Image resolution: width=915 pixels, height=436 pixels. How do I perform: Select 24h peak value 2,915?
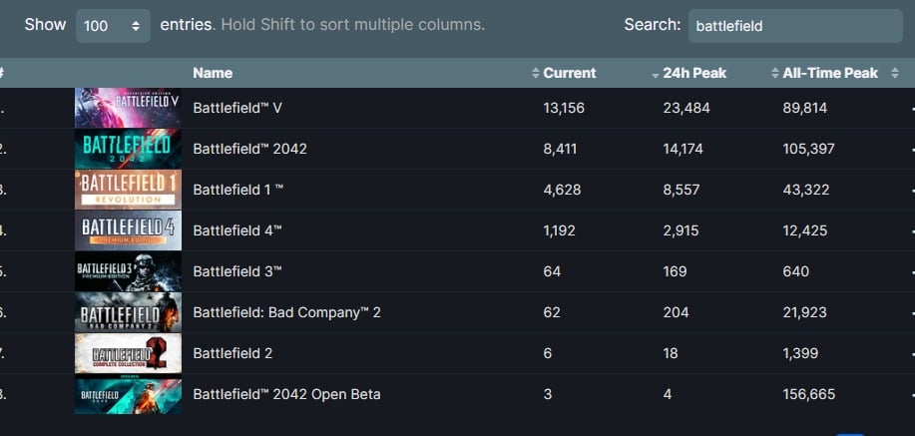(x=681, y=230)
